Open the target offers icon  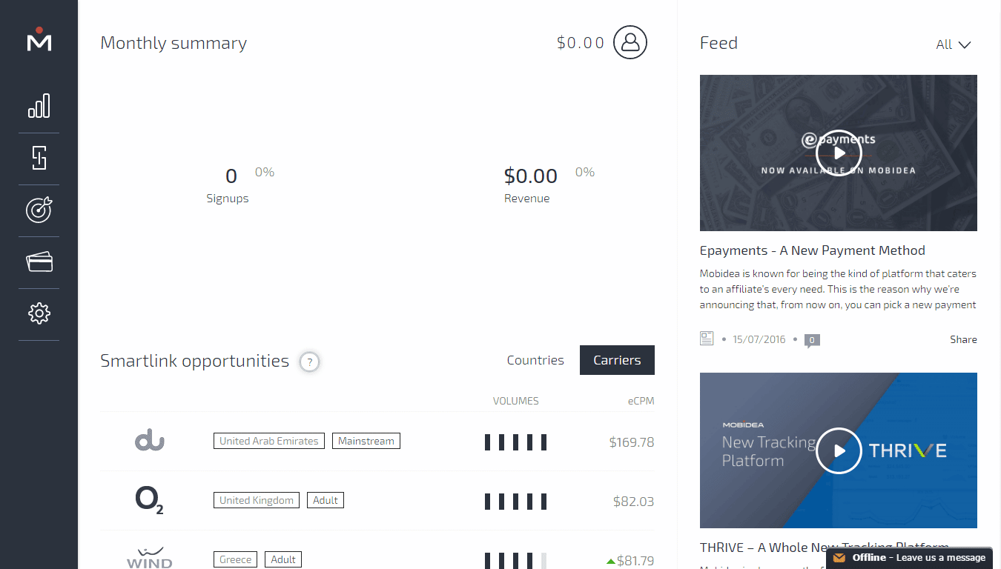(39, 210)
